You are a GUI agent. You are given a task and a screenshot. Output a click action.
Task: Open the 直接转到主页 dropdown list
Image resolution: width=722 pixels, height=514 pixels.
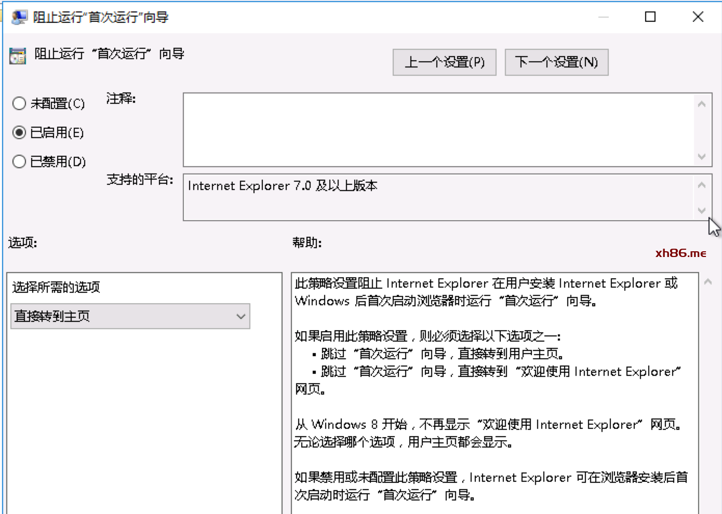point(130,316)
